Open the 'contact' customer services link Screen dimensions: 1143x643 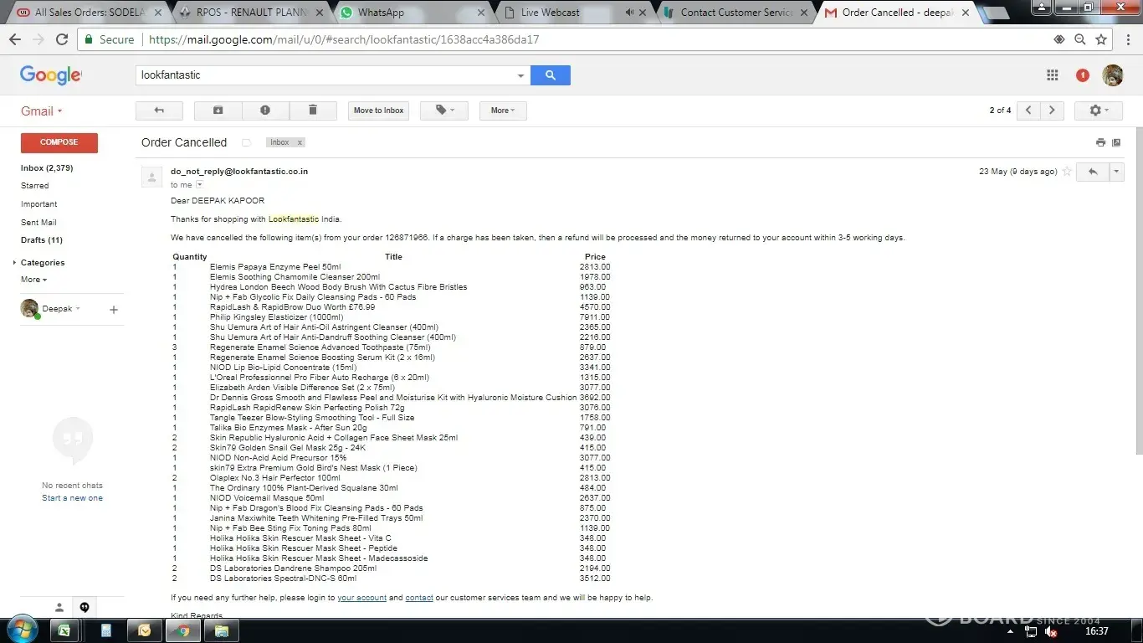click(419, 598)
